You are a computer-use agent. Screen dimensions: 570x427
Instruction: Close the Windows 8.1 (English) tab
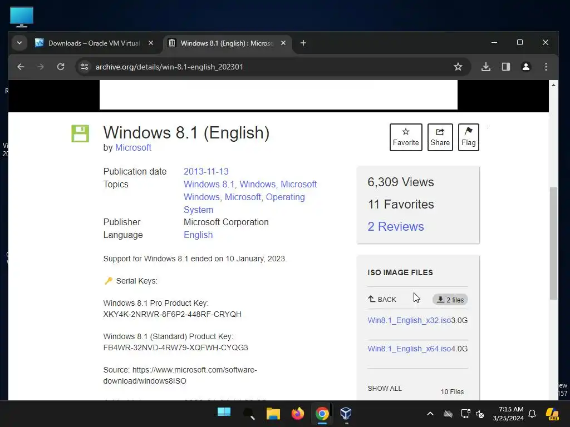coord(283,43)
